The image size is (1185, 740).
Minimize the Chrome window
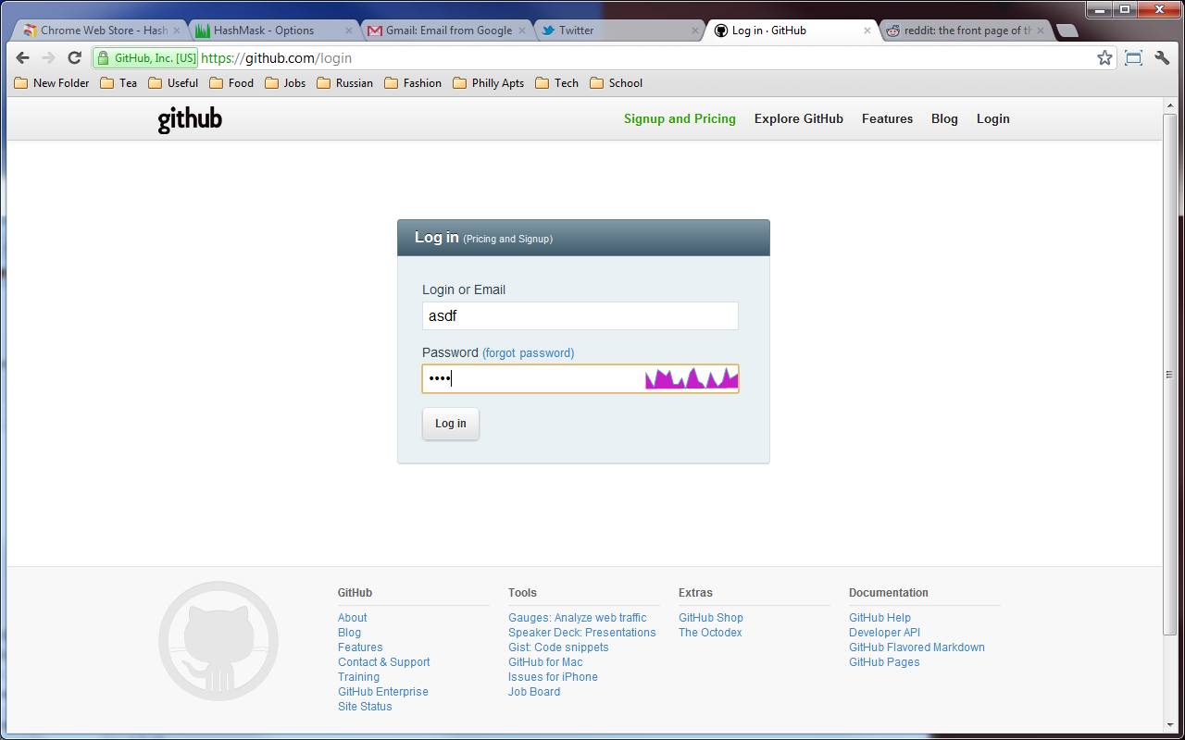pos(1100,9)
